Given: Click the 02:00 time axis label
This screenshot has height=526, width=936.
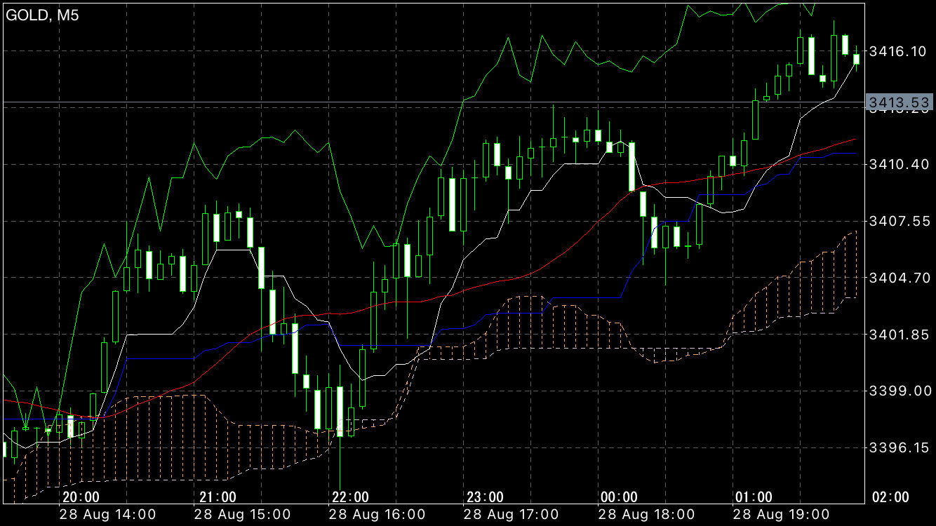Looking at the screenshot, I should [x=890, y=497].
